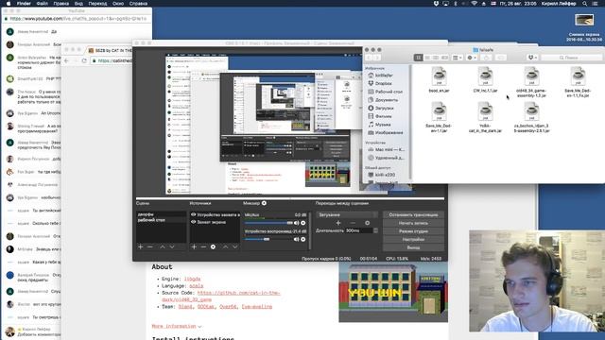The width and height of the screenshot is (605, 340).
Task: Open Dropbox dropdown in Finder toolbar
Action: coord(532,58)
